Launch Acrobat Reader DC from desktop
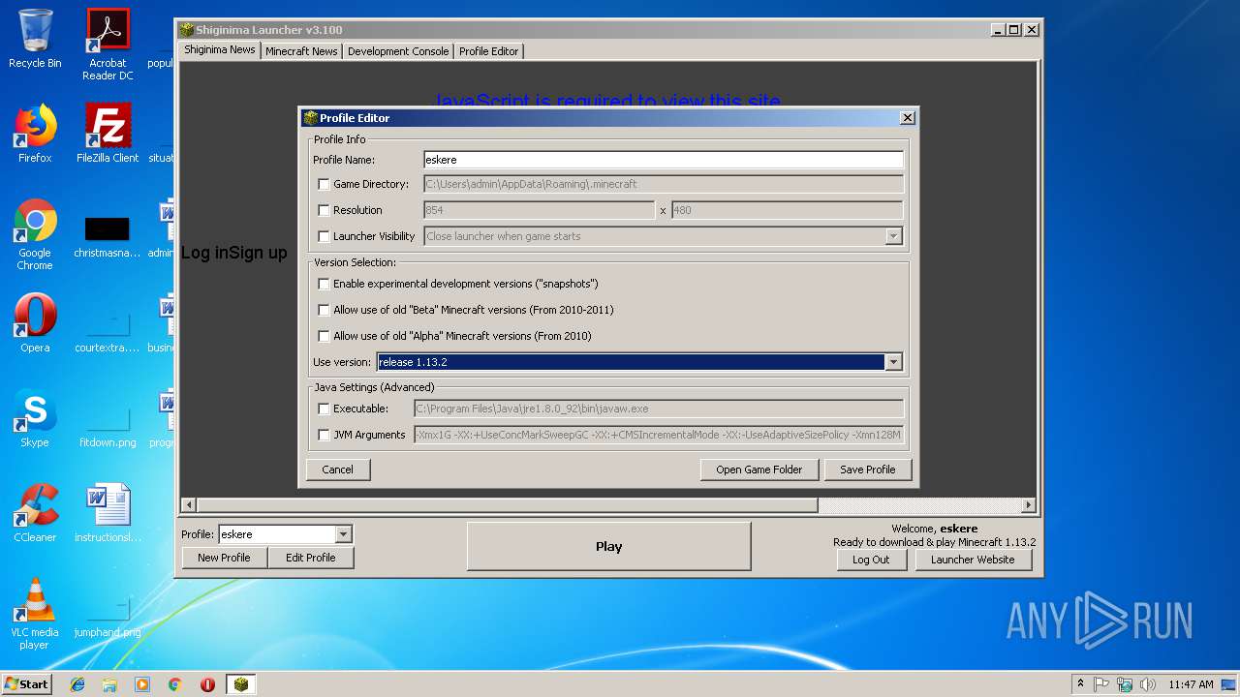 pyautogui.click(x=108, y=45)
